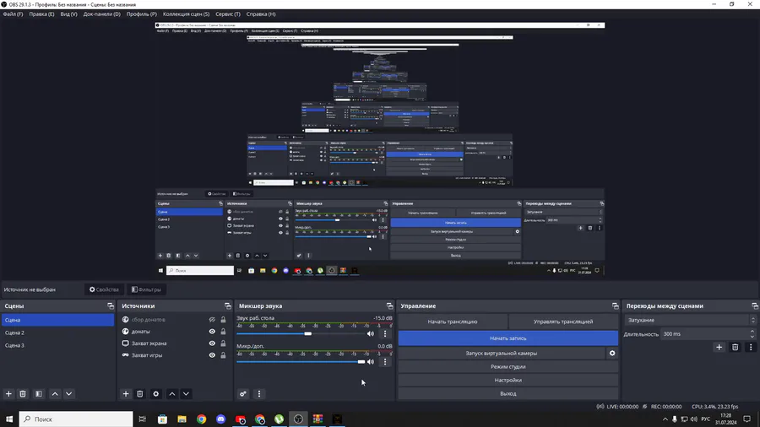
Task: Toggle the lock on сбор донатов source
Action: pyautogui.click(x=223, y=320)
